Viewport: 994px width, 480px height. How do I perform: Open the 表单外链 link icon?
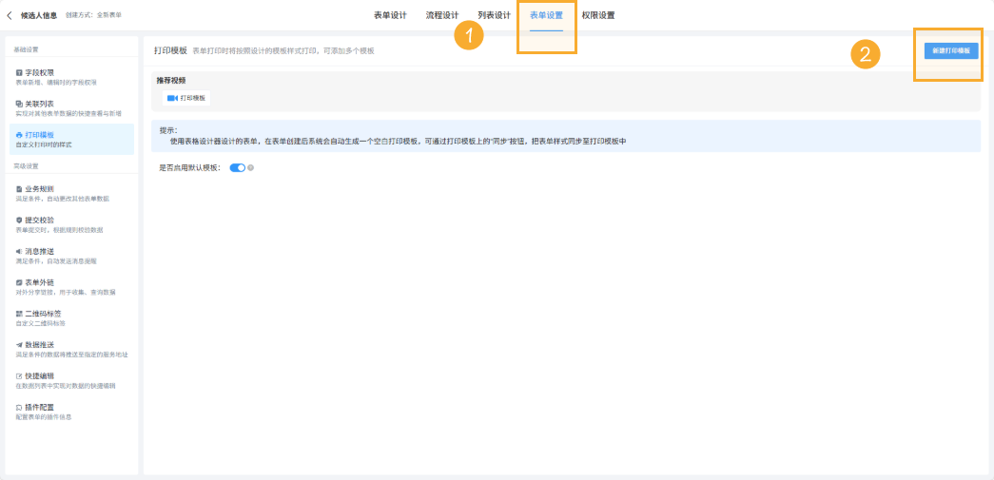[x=19, y=282]
